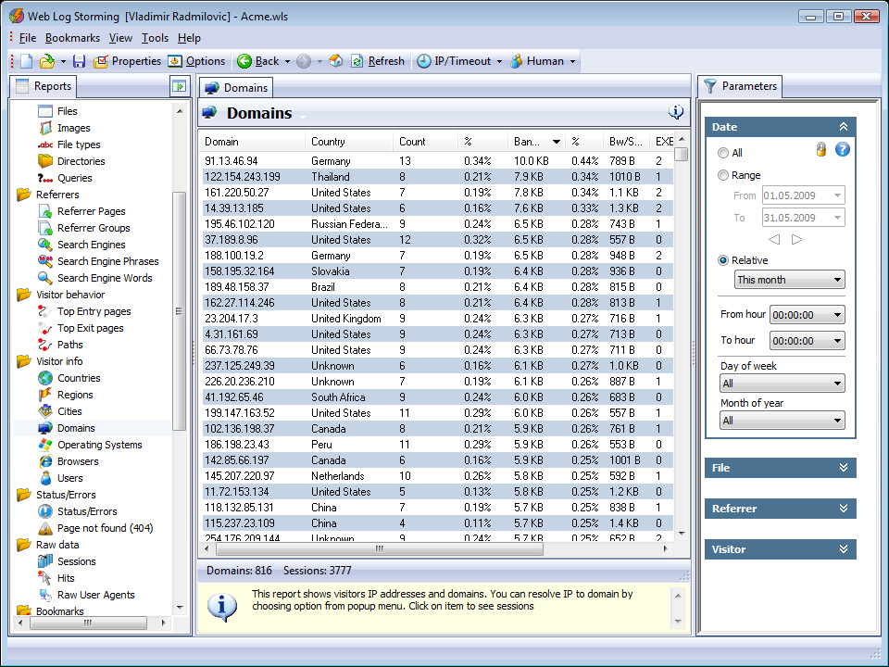The height and width of the screenshot is (667, 889).
Task: Create a new file with the toolbar icon
Action: 27,61
